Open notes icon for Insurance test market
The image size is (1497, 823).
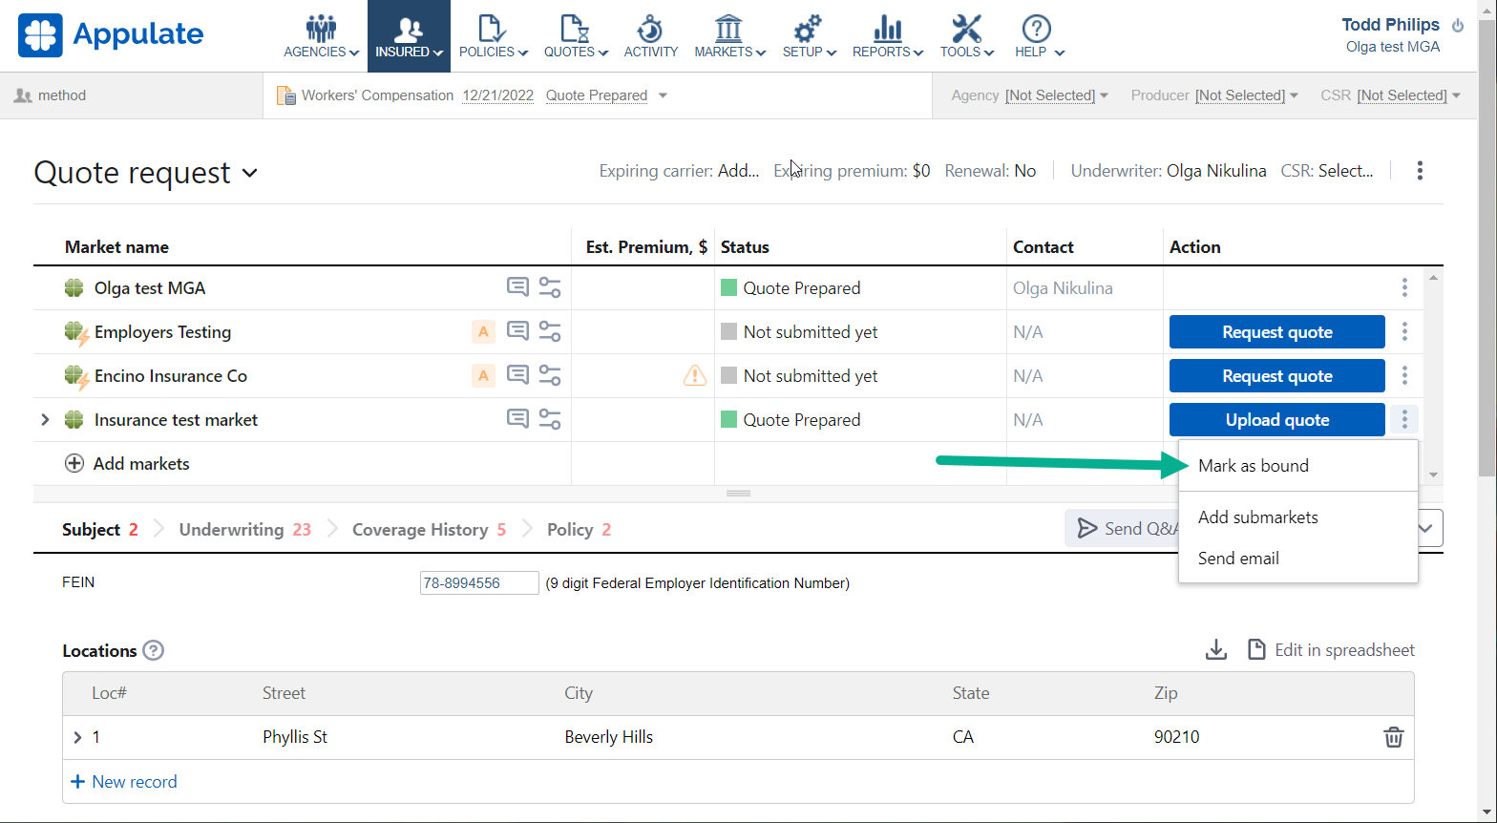pos(517,418)
